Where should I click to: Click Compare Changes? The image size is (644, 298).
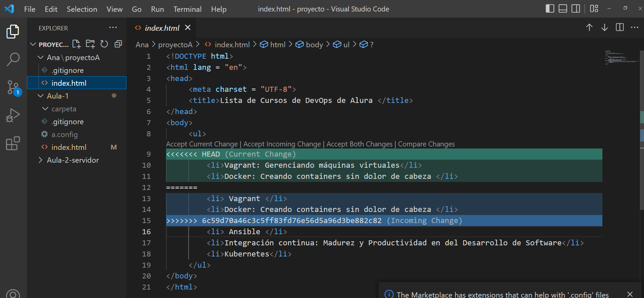coord(426,144)
